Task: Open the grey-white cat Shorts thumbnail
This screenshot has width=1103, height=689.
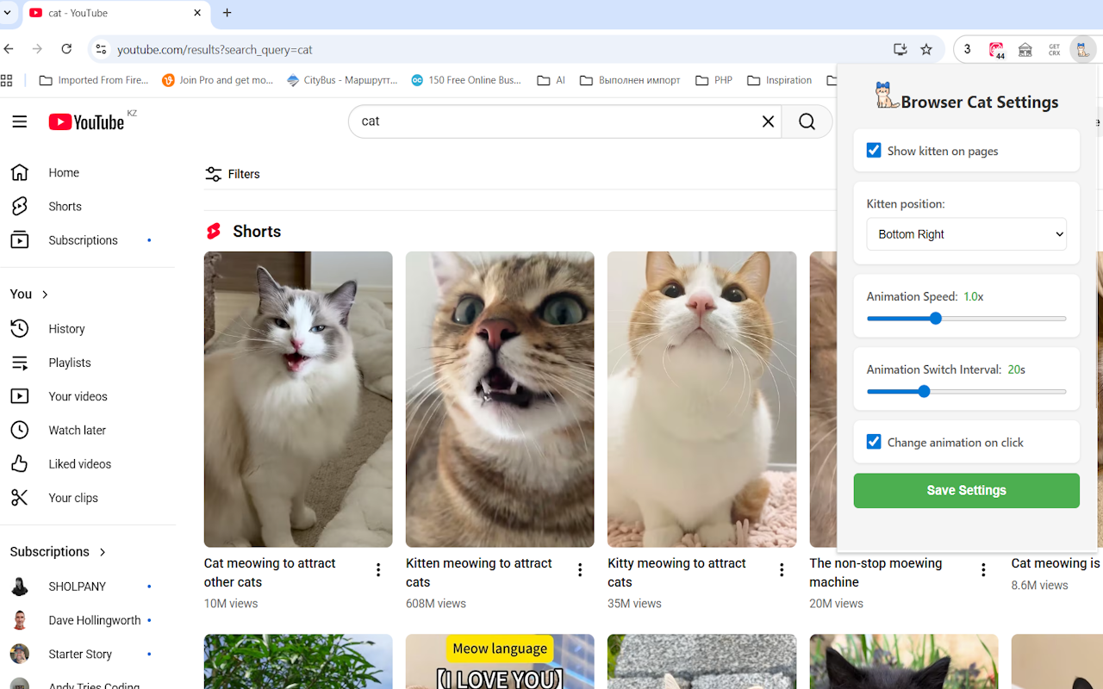Action: 298,399
